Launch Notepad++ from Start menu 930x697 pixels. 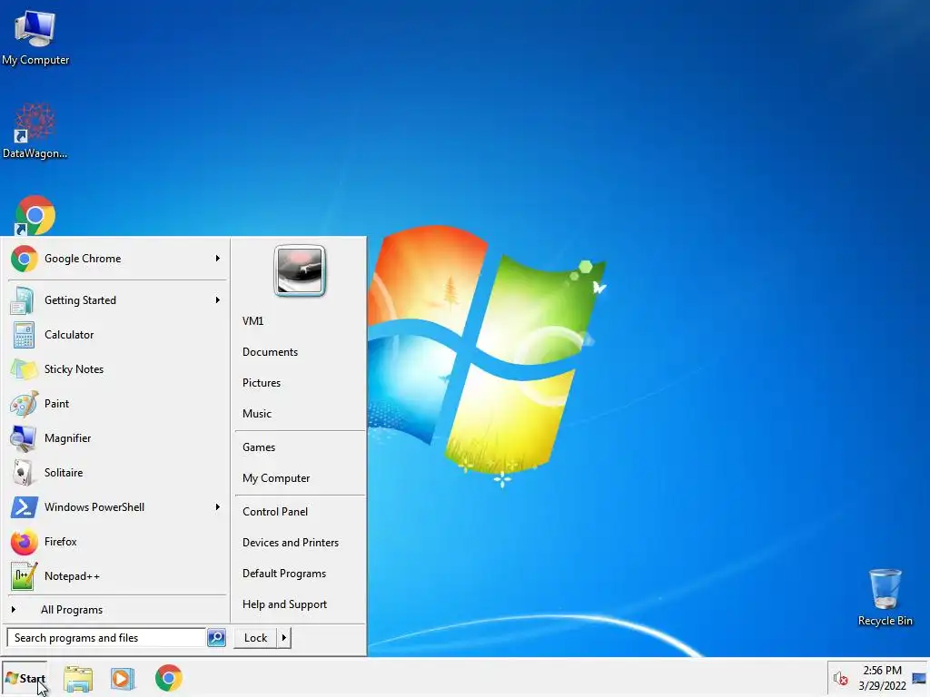click(x=116, y=575)
